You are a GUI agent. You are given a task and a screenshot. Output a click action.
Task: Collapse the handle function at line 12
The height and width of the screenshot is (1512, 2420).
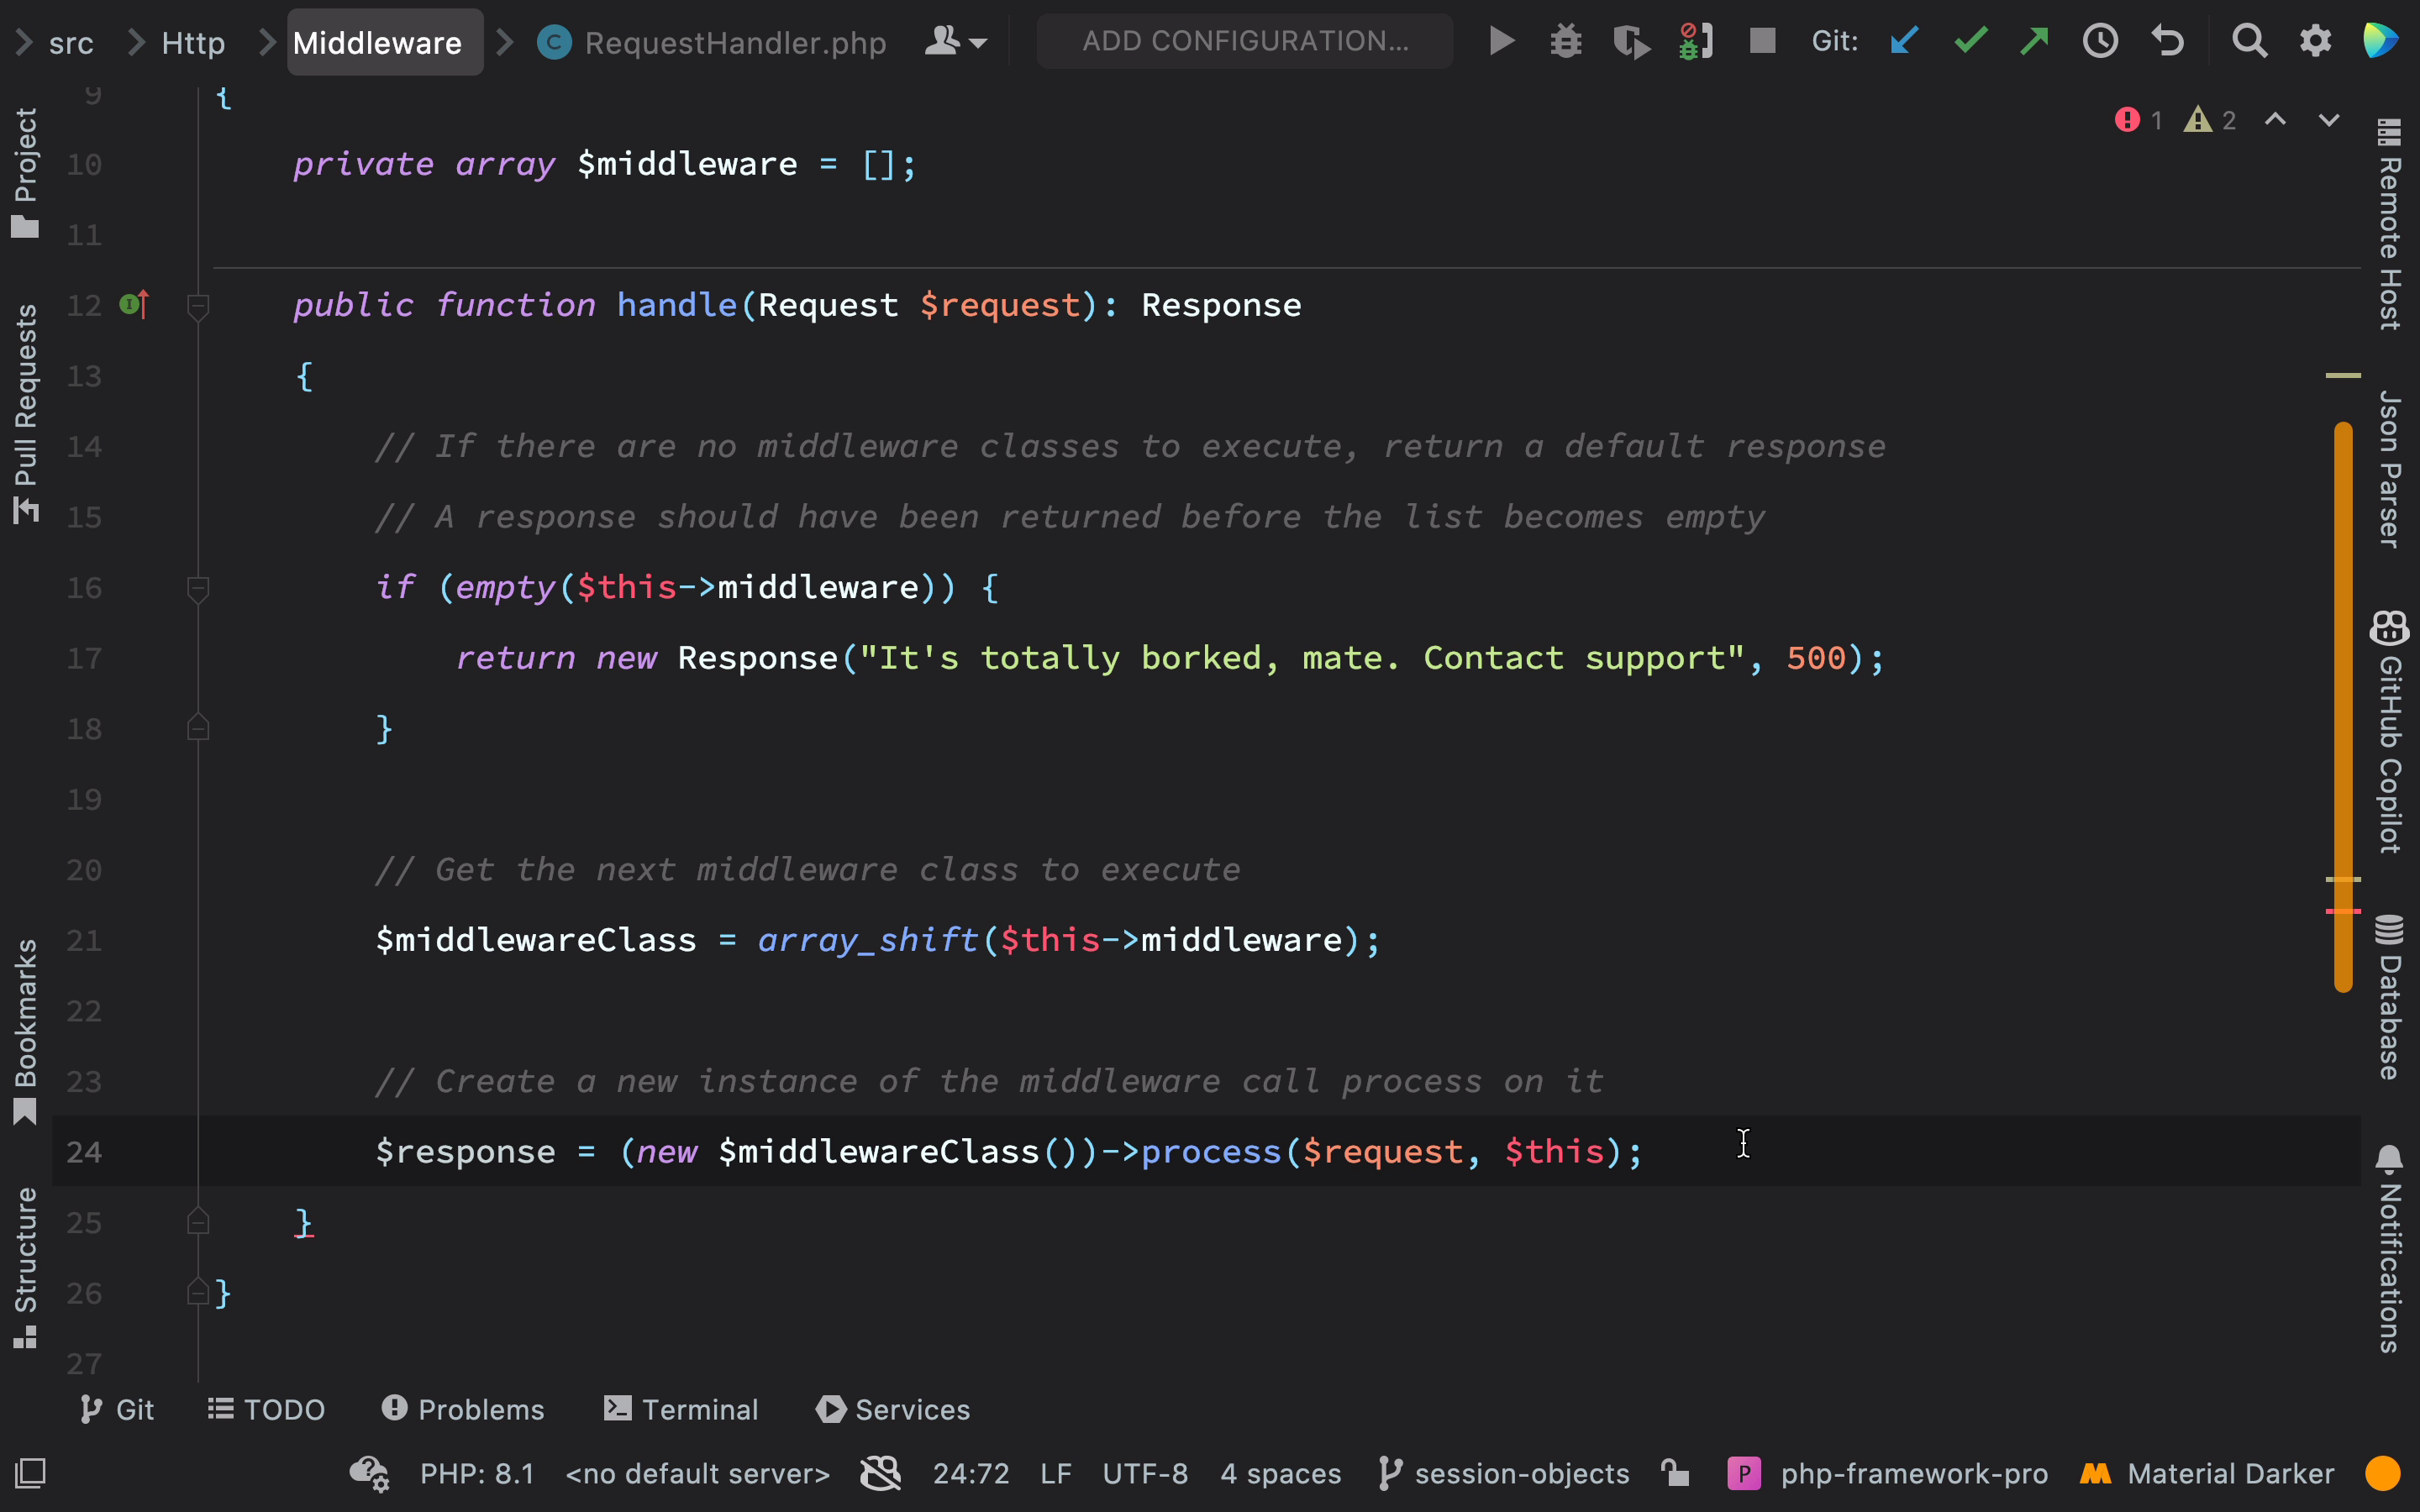[198, 305]
